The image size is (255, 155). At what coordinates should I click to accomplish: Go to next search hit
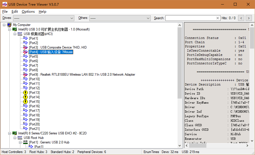point(249,18)
